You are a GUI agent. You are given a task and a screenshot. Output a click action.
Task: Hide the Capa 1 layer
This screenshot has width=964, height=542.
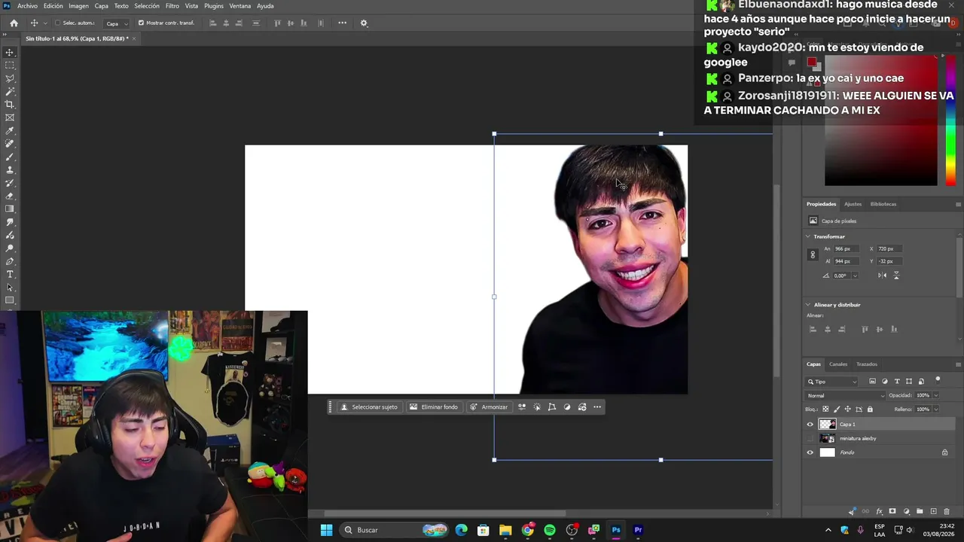click(810, 425)
